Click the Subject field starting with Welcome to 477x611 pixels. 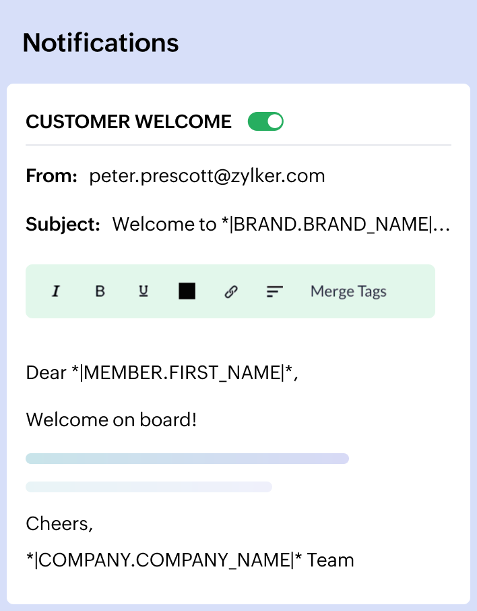click(x=280, y=225)
